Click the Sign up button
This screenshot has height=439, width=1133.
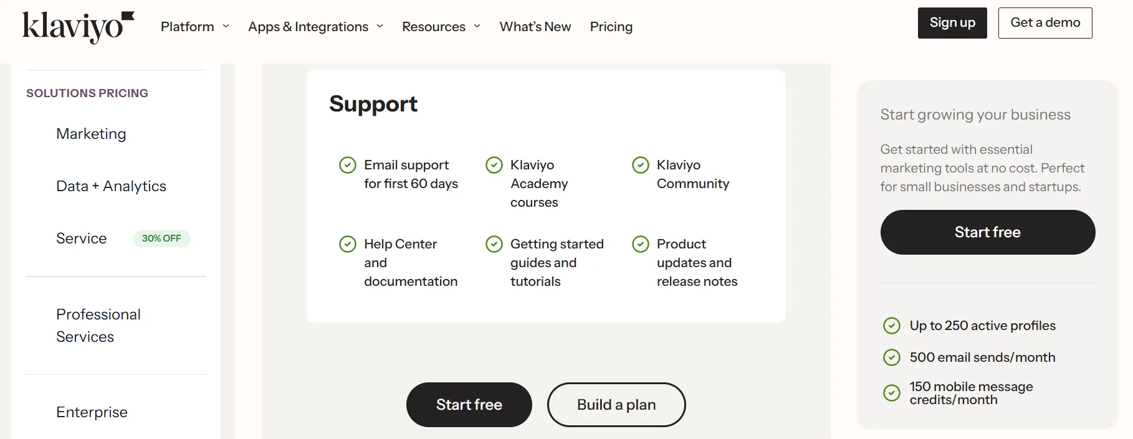pyautogui.click(x=952, y=22)
